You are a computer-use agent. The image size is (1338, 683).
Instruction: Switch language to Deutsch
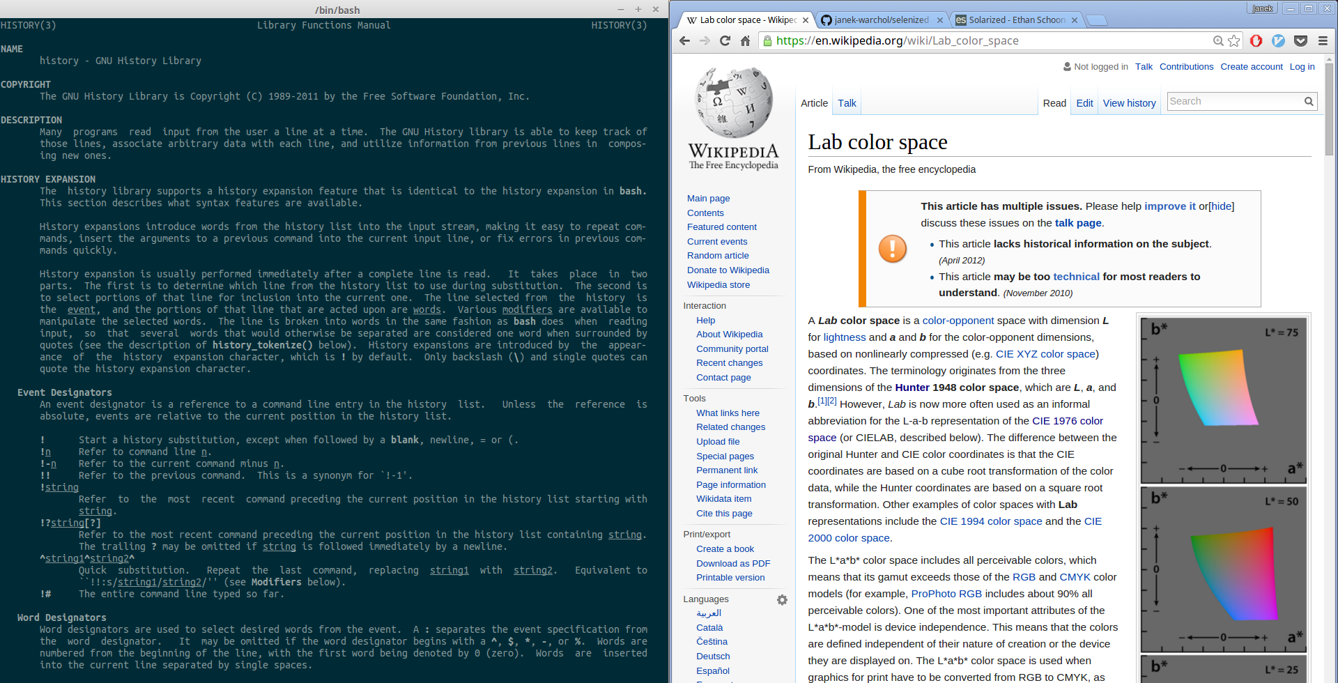tap(713, 657)
